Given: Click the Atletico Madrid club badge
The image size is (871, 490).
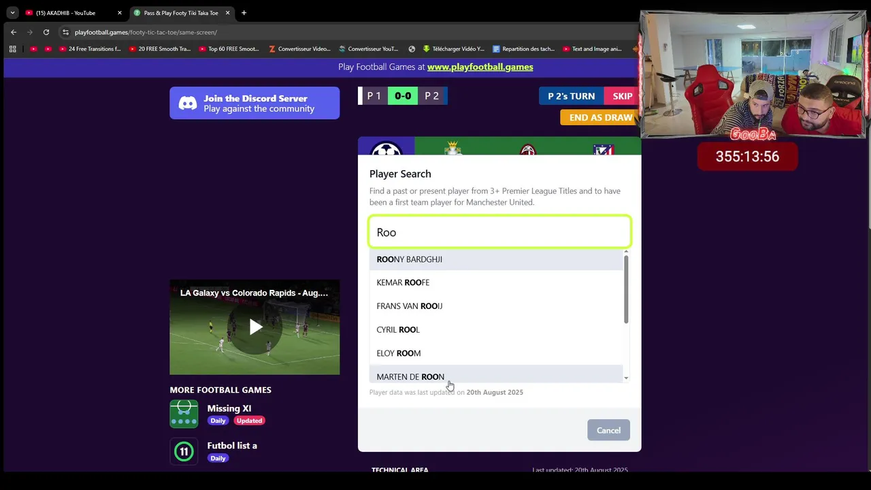Looking at the screenshot, I should click(x=604, y=149).
